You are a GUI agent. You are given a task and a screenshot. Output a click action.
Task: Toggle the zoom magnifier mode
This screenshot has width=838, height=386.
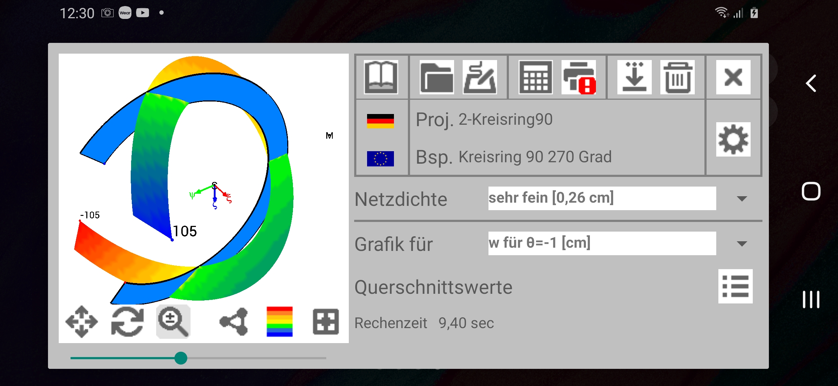173,322
